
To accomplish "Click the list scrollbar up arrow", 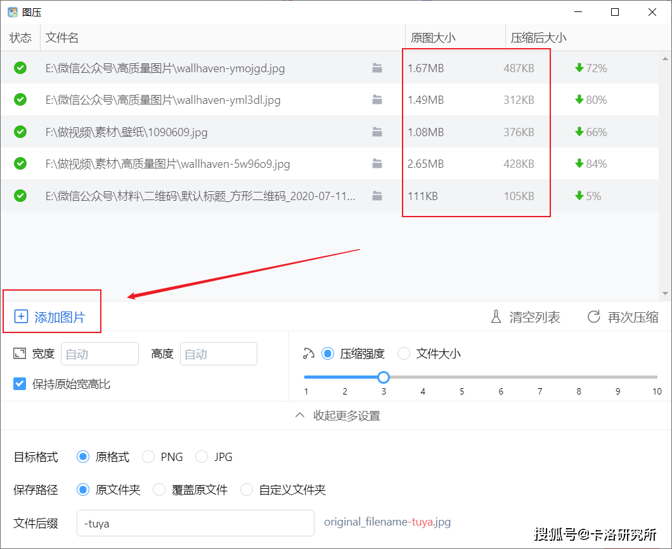I will point(665,59).
